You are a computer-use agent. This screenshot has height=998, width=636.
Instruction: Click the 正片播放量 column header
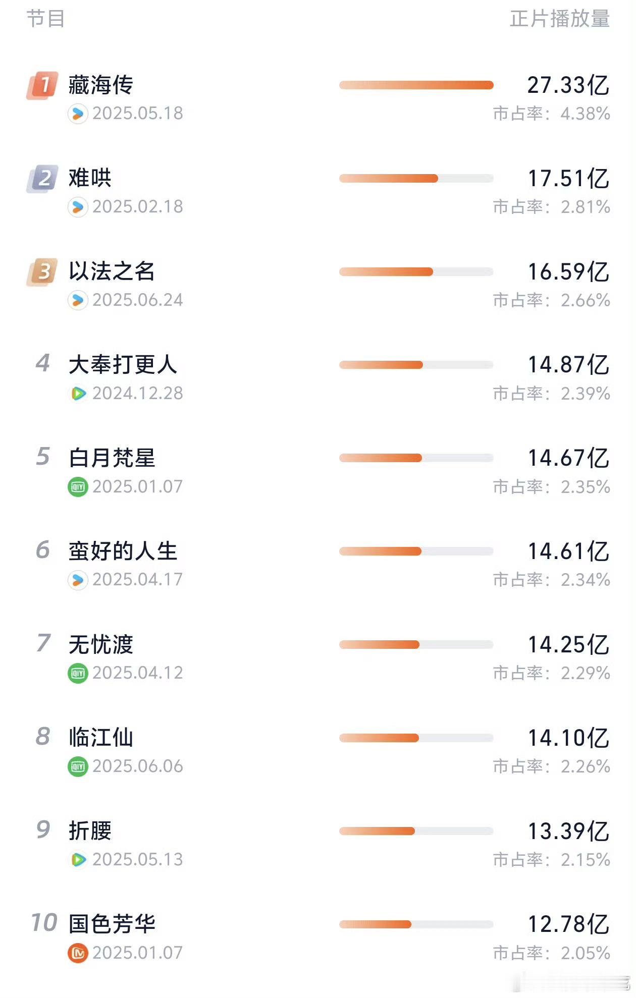pos(560,19)
